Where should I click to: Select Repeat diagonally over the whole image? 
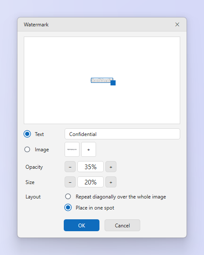(x=68, y=196)
